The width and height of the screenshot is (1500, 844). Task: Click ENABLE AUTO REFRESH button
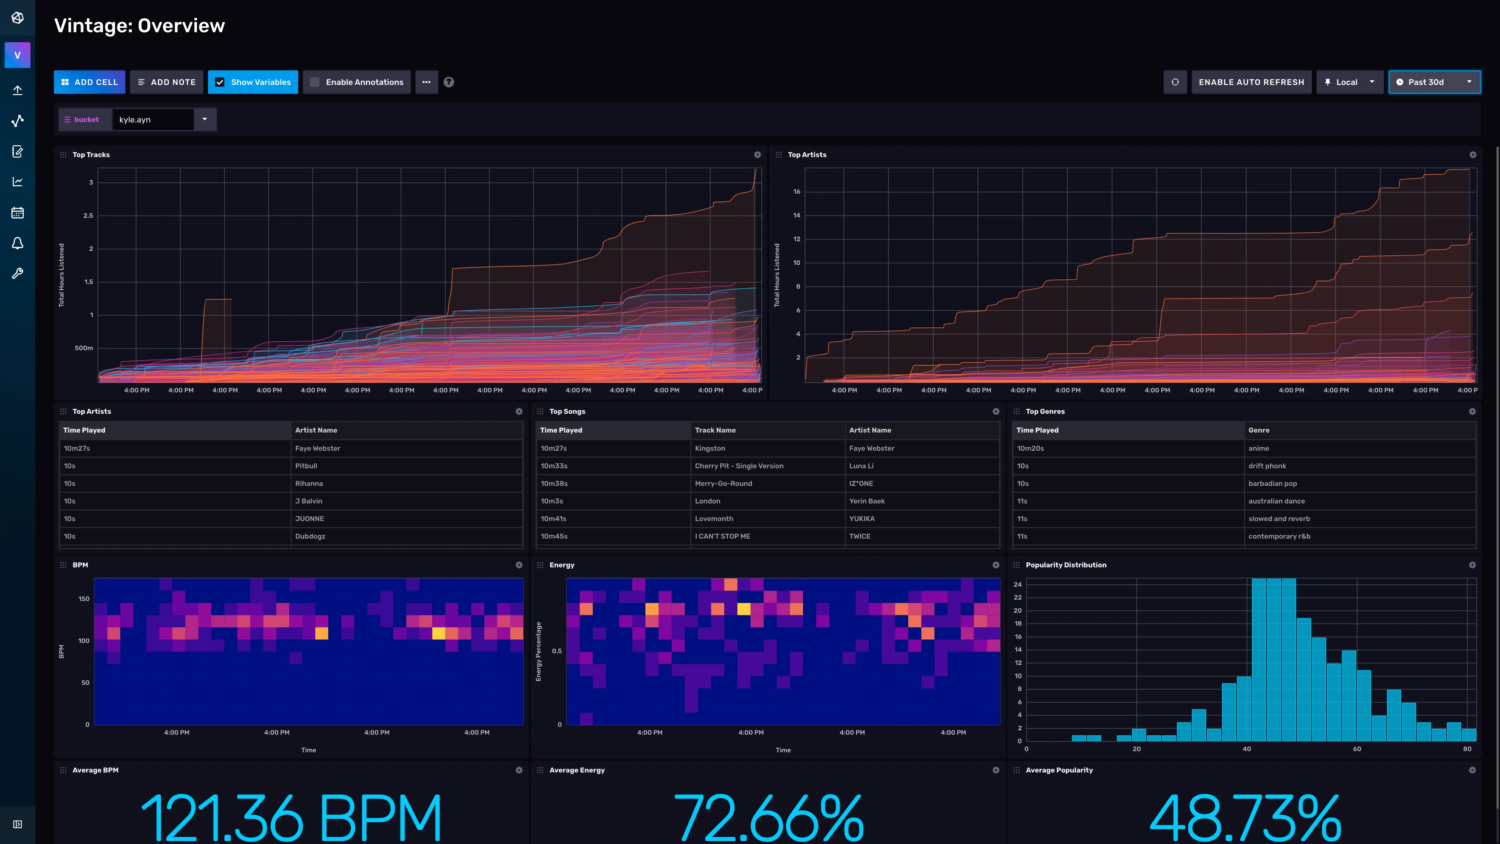(1251, 82)
